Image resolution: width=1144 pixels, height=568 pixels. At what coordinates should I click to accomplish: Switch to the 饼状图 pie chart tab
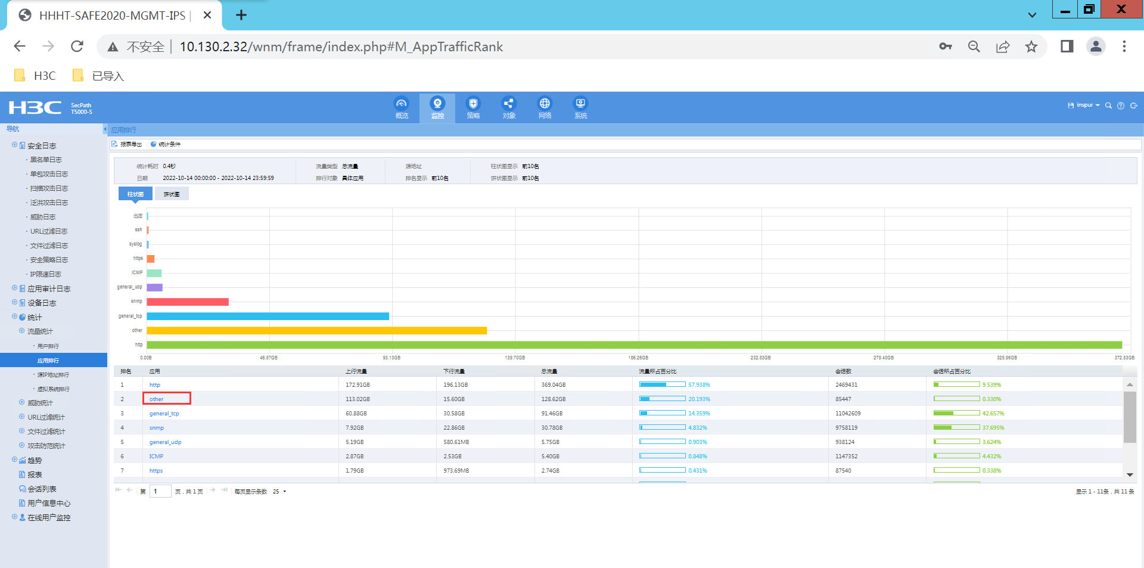pos(172,194)
